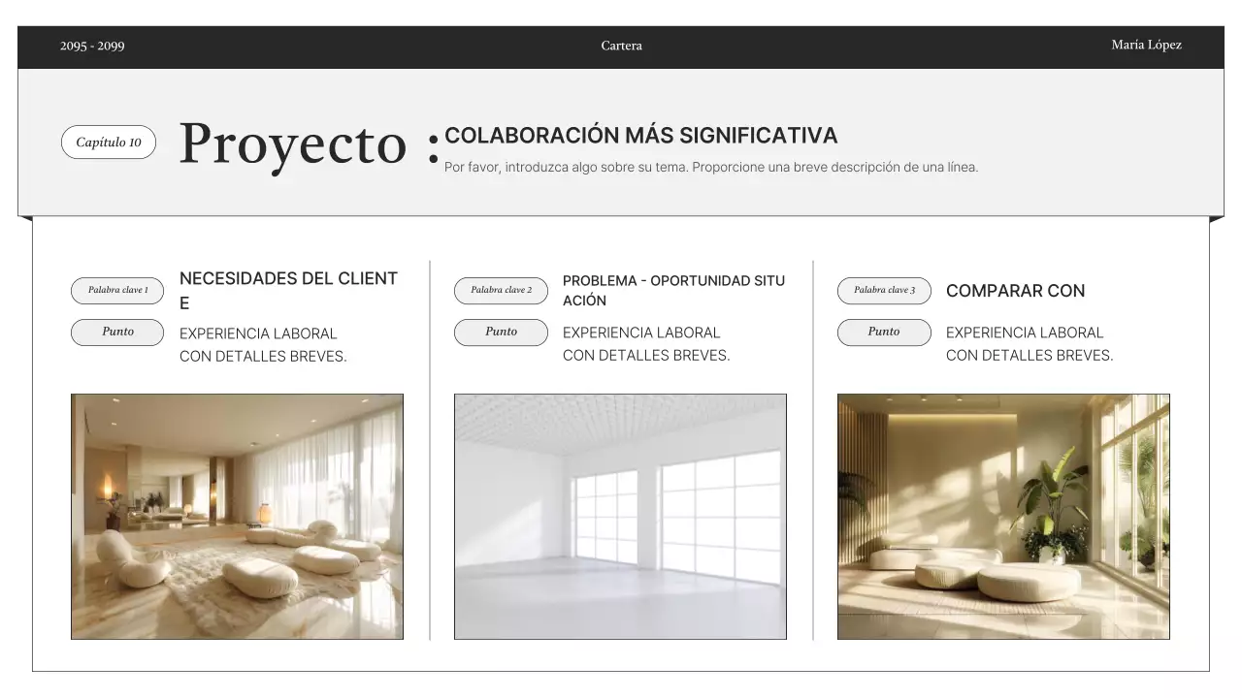Click the Proyecto title text

coord(293,144)
